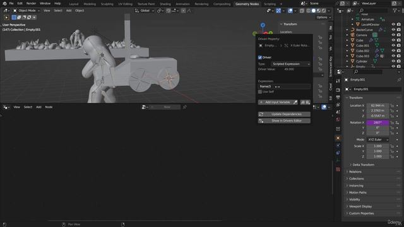Click the outliner search field

tap(373, 11)
